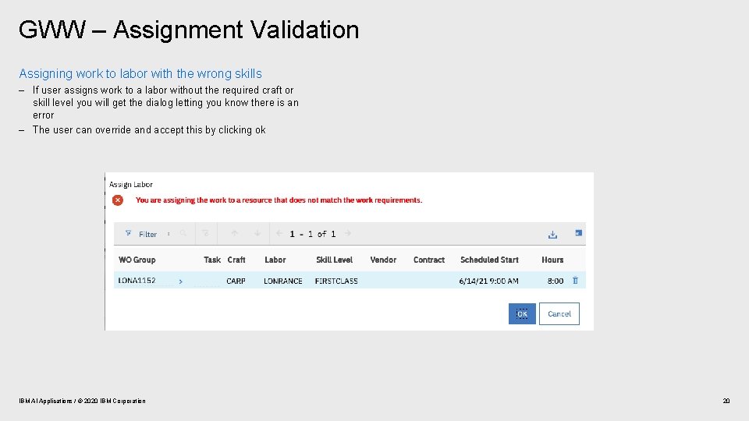
Task: Click the 8:00 hours value
Action: (x=556, y=281)
